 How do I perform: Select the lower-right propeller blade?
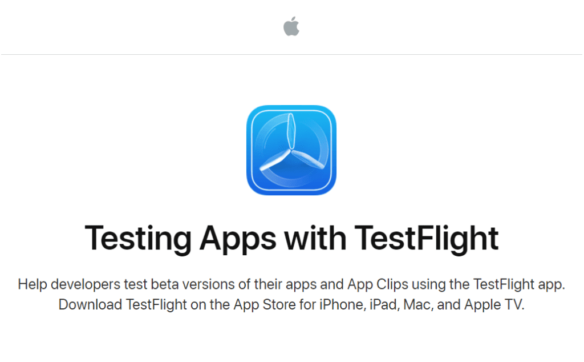[x=308, y=159]
